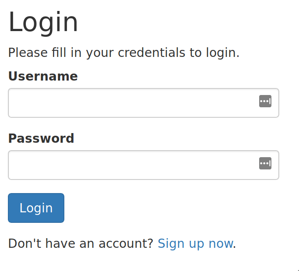The width and height of the screenshot is (299, 271).
Task: Place cursor in the empty Username textbox
Action: 144,103
